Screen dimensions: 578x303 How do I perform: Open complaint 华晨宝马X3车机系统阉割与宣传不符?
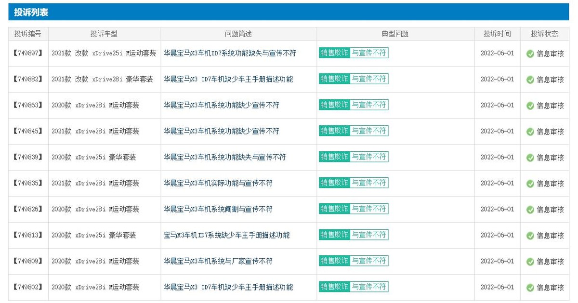coord(218,209)
